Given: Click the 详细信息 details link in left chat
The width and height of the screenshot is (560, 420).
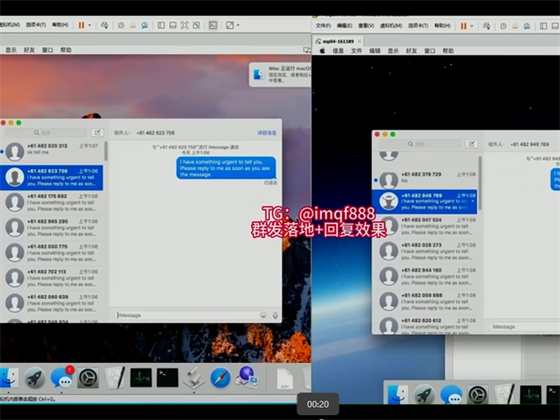Looking at the screenshot, I should point(267,133).
